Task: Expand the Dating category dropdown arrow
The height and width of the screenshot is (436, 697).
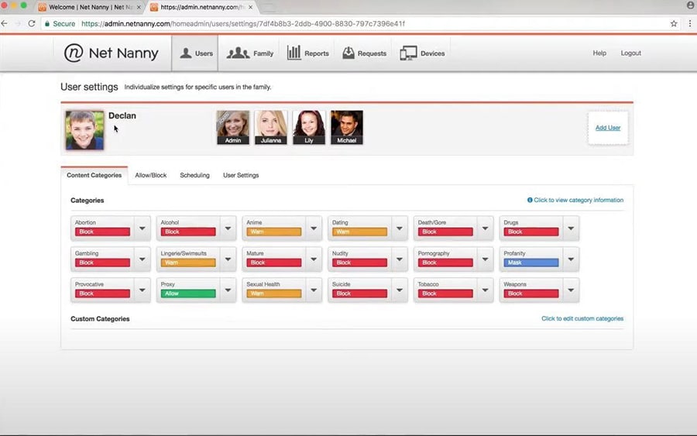Action: (x=400, y=228)
